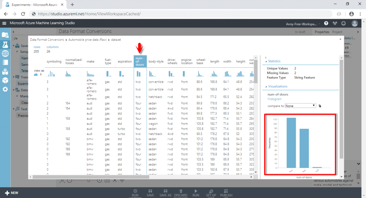The image size is (366, 198).
Task: Click the fuel-type column header
Action: tap(108, 61)
